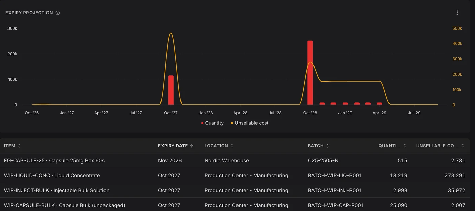Click batch BATCH-WIP-CAP-P001 cell

pyautogui.click(x=336, y=205)
